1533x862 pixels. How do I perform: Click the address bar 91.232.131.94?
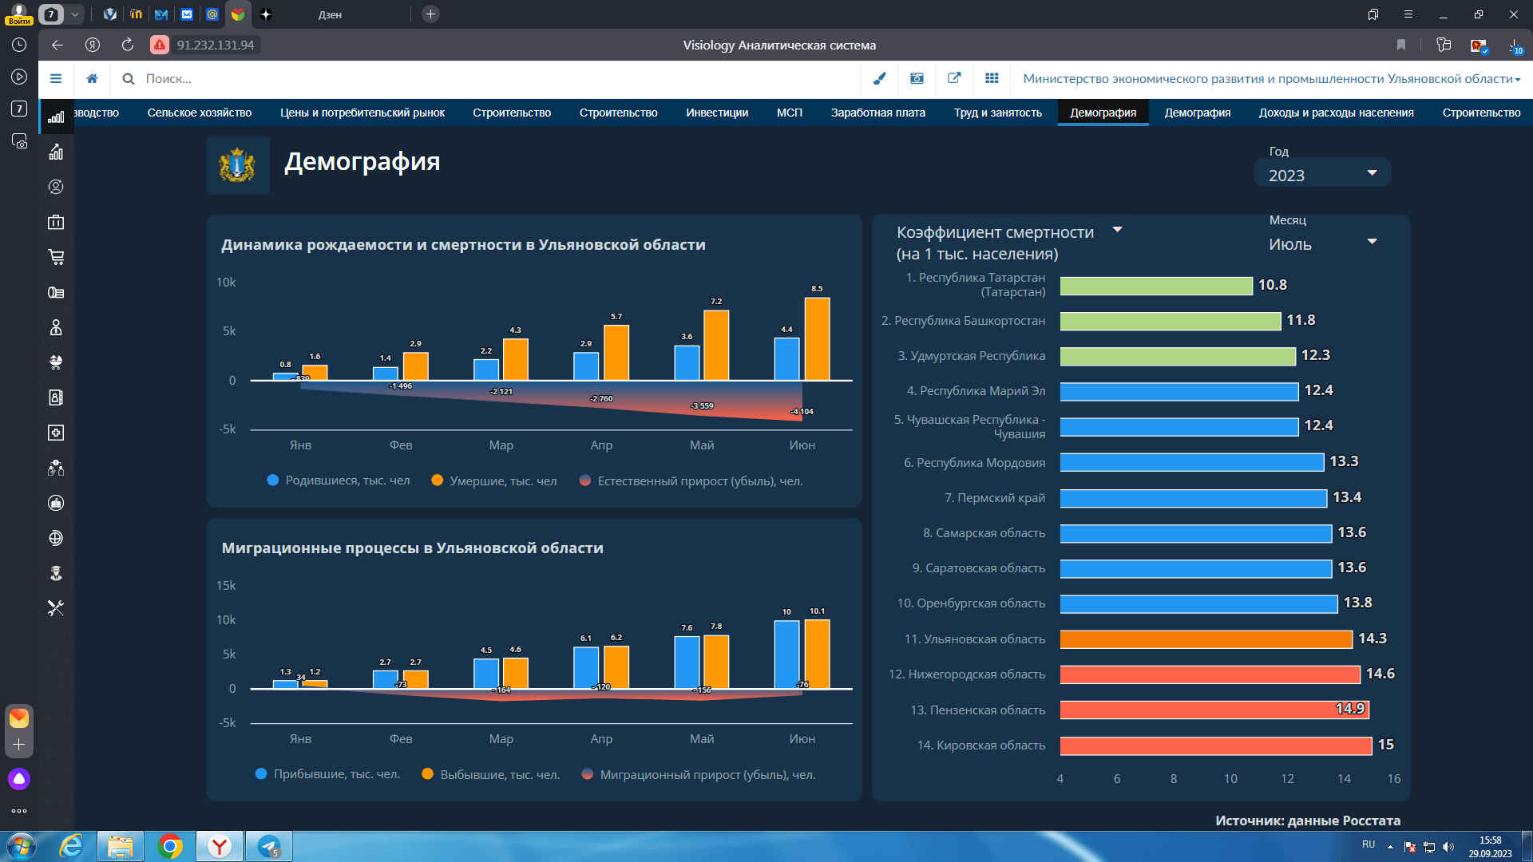point(216,45)
